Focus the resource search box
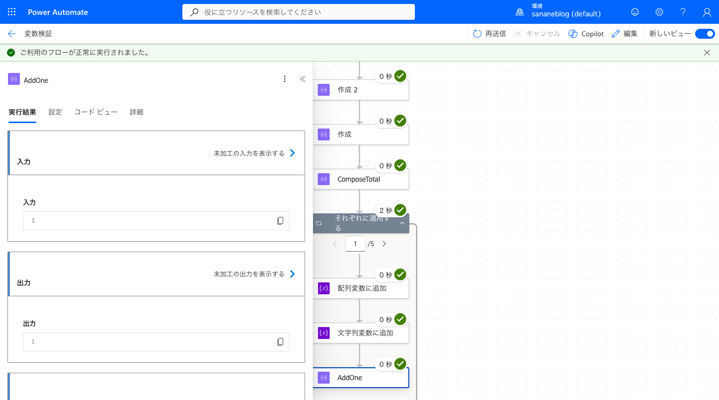Viewport: 719px width, 400px height. coord(299,12)
